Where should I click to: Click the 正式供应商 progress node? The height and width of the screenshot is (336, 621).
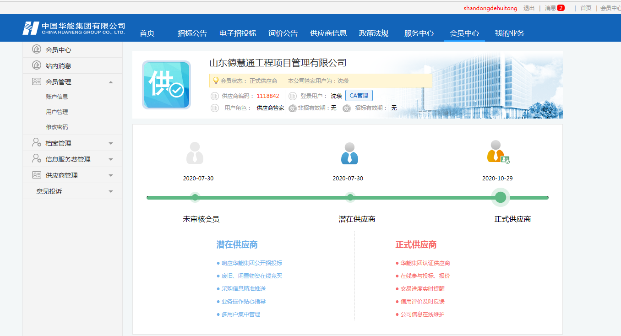501,197
